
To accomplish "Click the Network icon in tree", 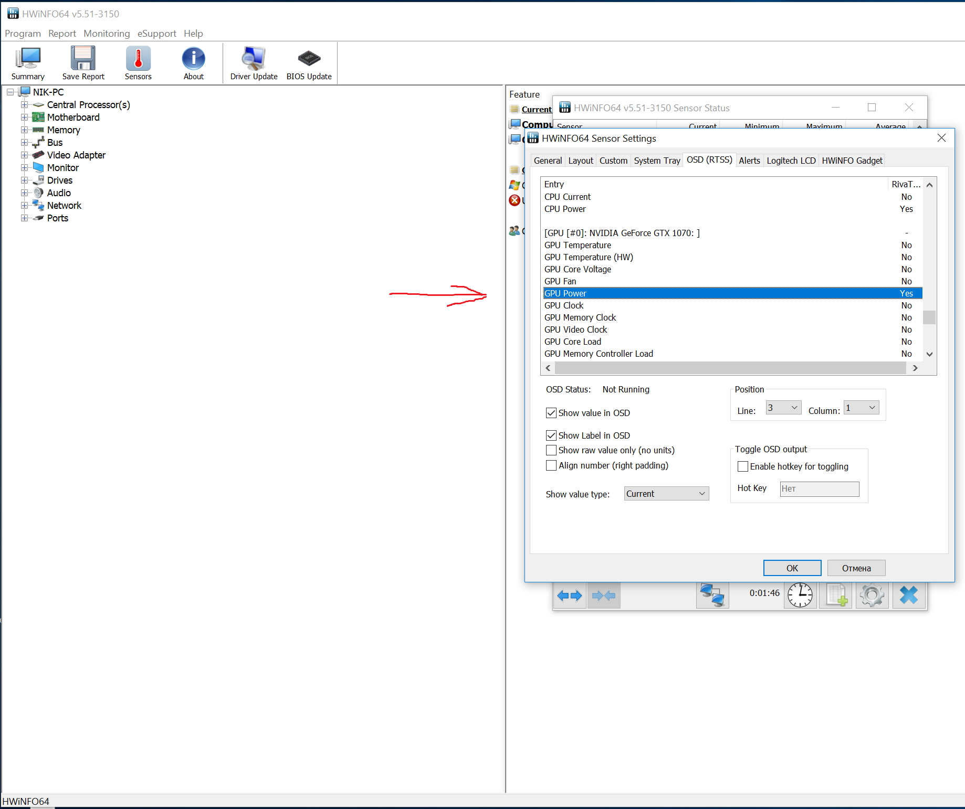I will click(38, 205).
